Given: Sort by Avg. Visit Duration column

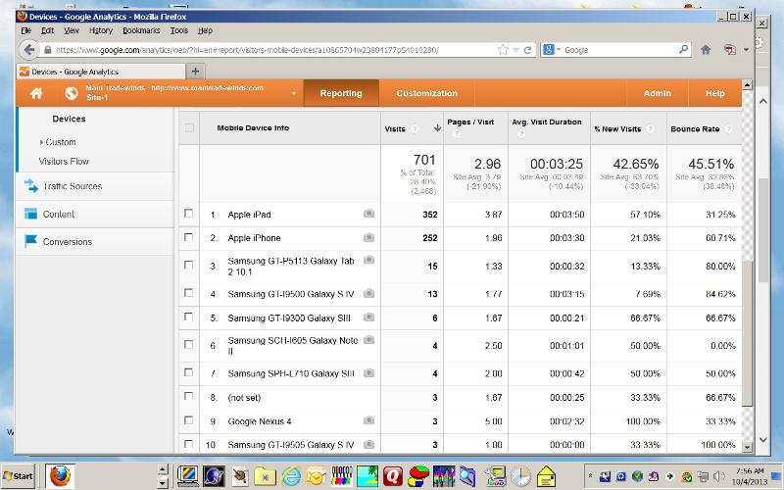Looking at the screenshot, I should tap(547, 122).
